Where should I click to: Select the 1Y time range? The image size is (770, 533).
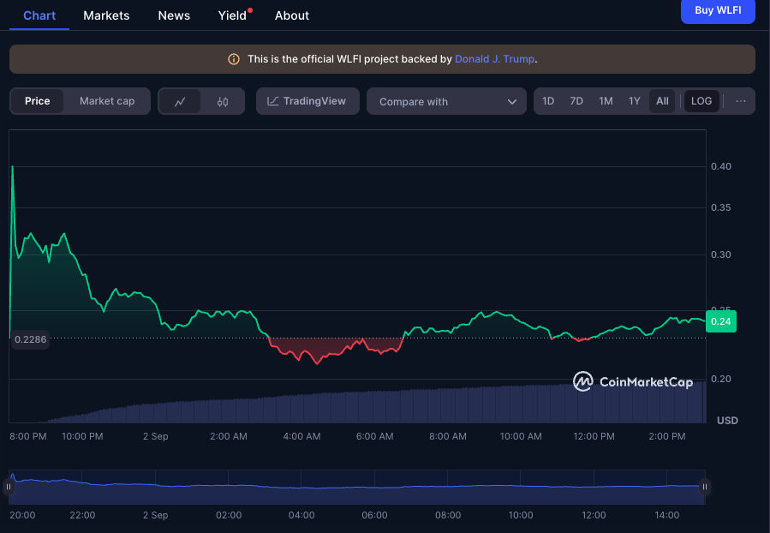tap(635, 101)
